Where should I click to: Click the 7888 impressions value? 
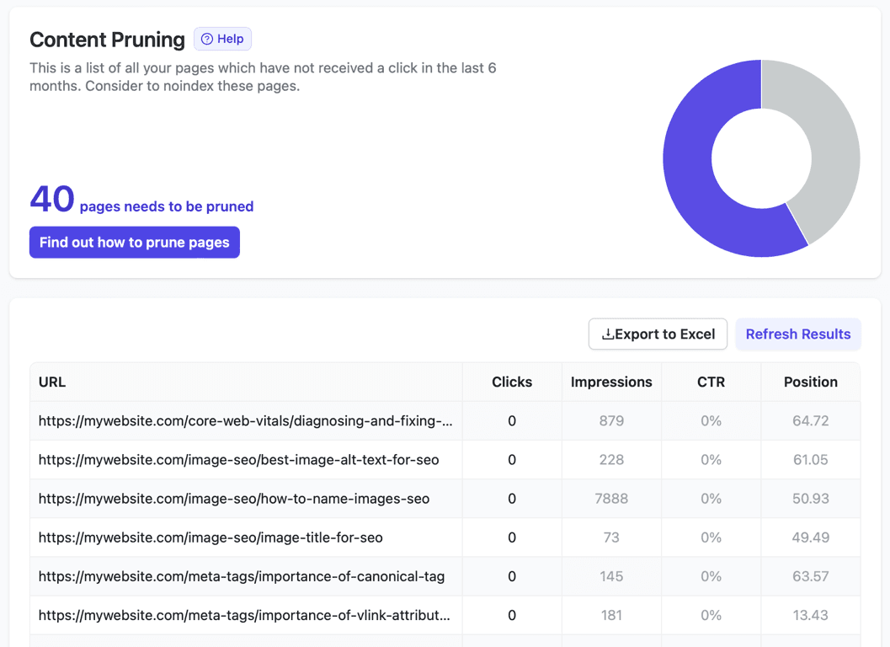[x=611, y=499]
